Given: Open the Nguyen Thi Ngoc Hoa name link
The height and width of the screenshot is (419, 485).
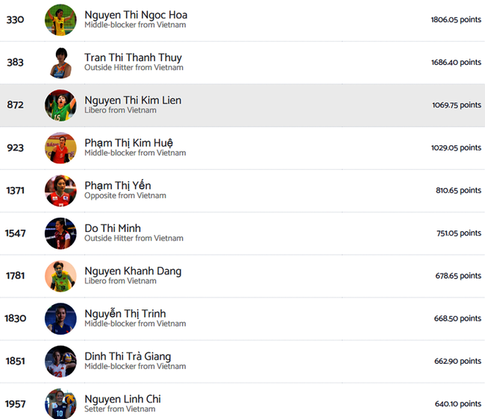Looking at the screenshot, I should coord(136,15).
